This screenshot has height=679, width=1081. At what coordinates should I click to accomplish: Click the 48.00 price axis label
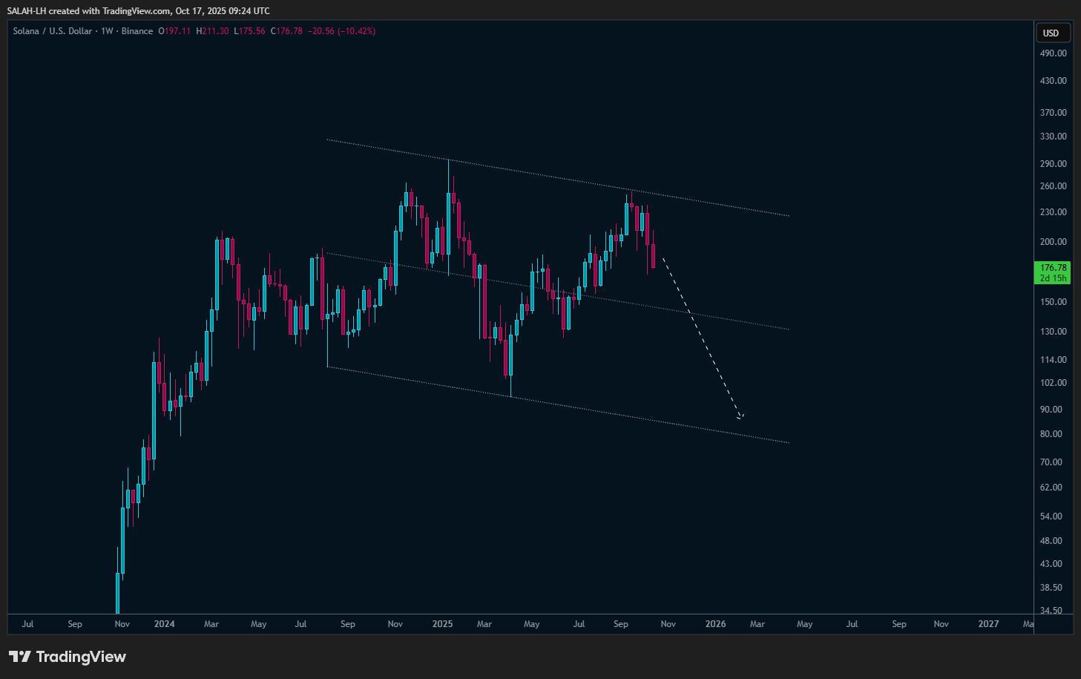(x=1051, y=541)
